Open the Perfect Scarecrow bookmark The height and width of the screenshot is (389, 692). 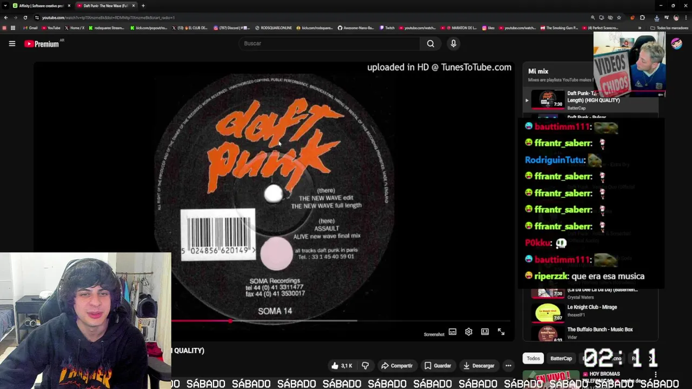point(600,28)
